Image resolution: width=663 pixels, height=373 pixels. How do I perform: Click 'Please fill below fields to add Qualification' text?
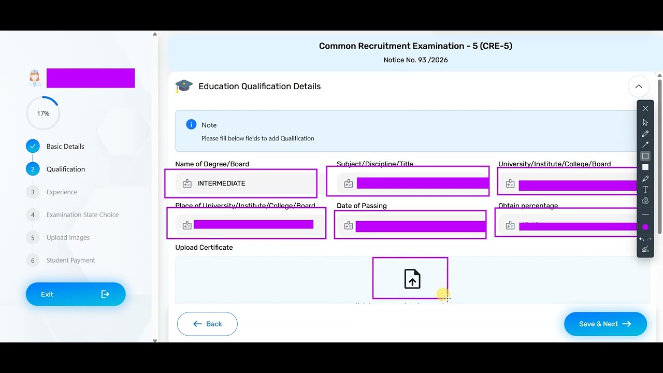(258, 138)
